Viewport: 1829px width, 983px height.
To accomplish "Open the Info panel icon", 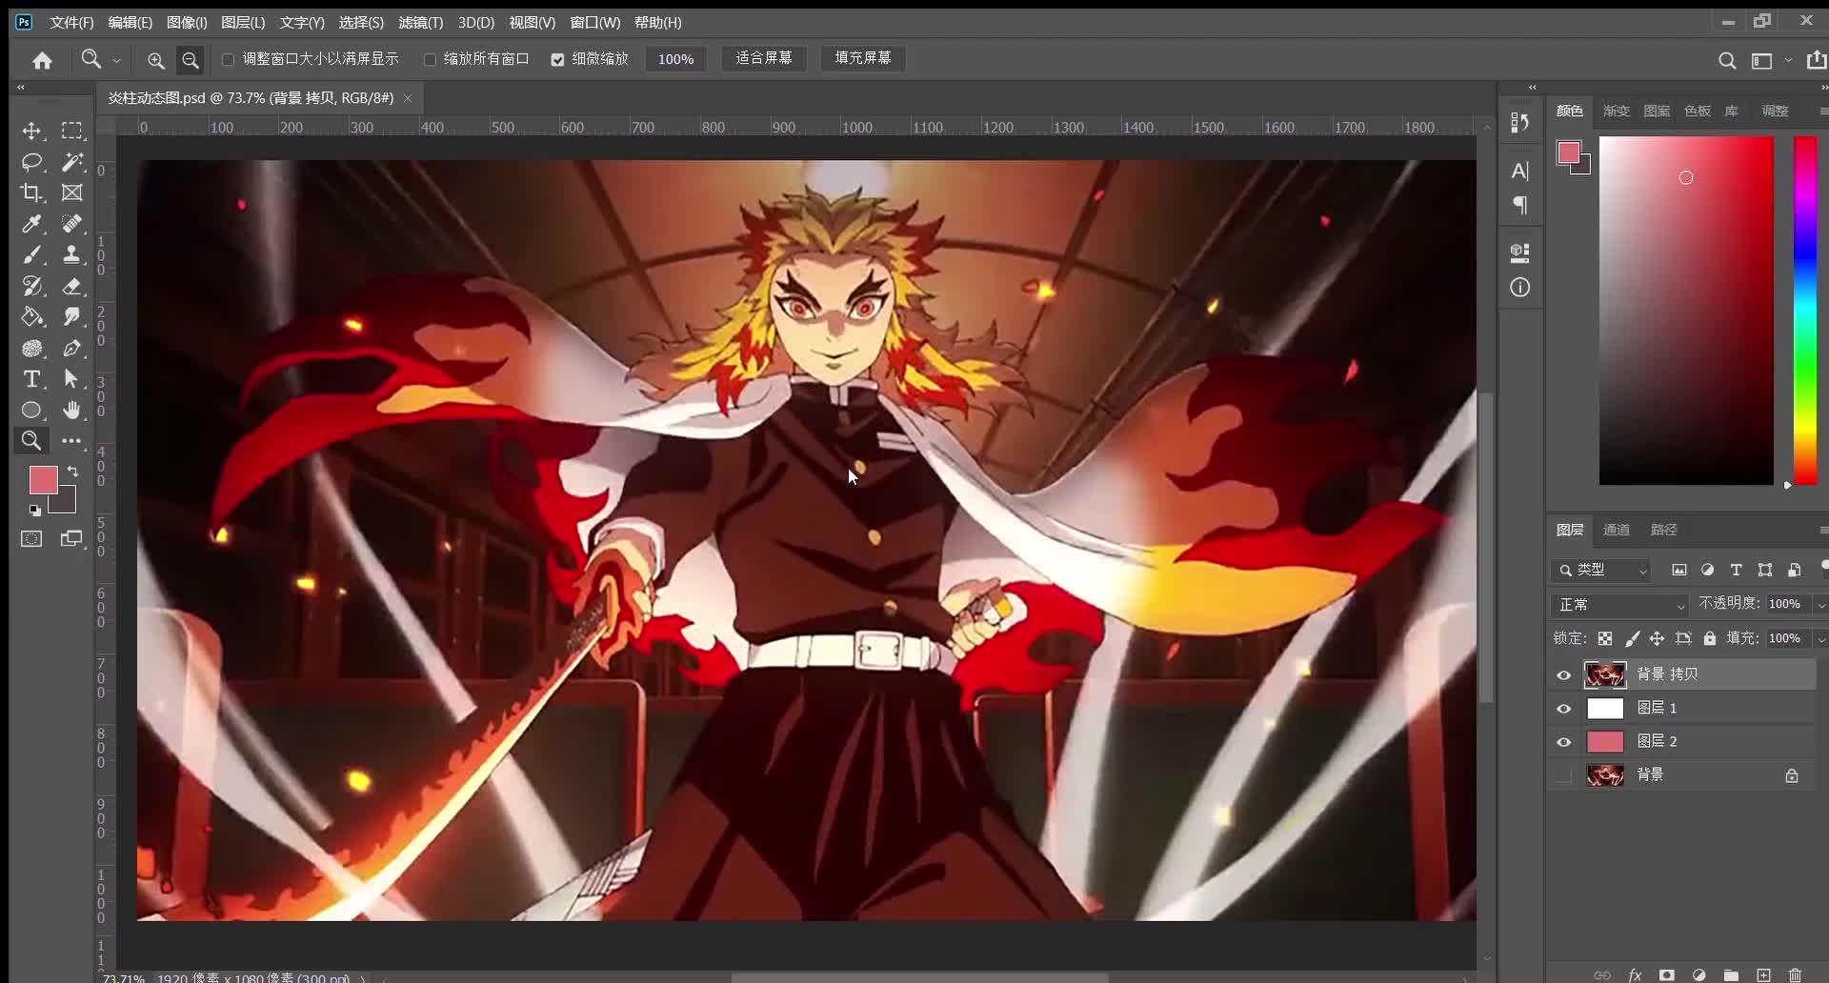I will pos(1520,287).
